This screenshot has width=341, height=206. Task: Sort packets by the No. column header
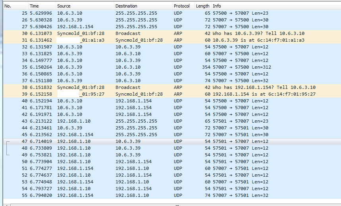coord(15,6)
